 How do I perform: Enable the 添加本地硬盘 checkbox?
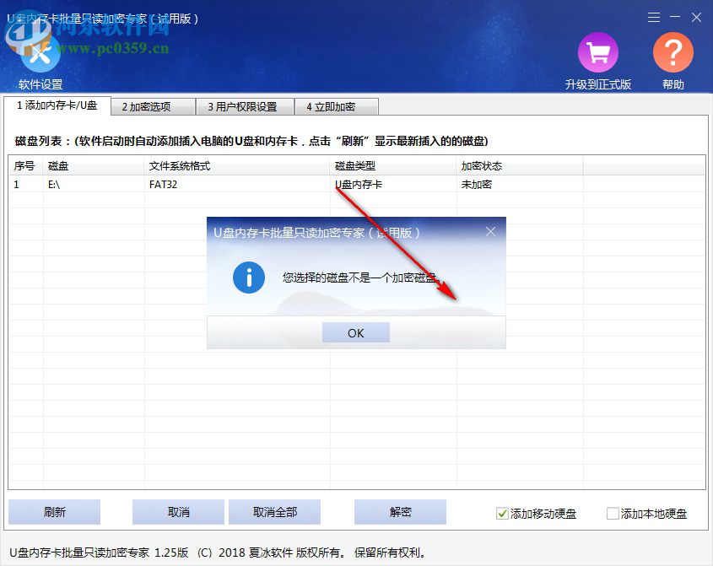coord(612,512)
